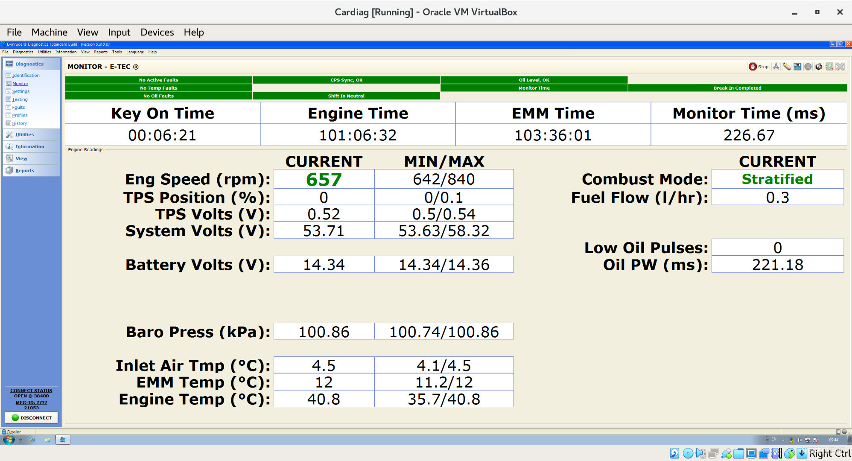Screen dimensions: 852x461
Task: Open the Language menu
Action: [x=134, y=52]
